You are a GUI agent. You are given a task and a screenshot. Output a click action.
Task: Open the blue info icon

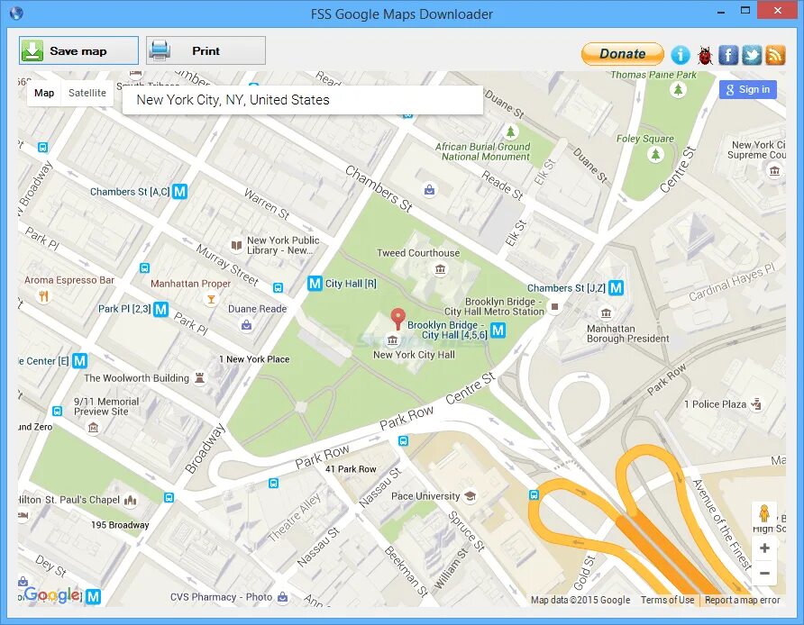681,54
